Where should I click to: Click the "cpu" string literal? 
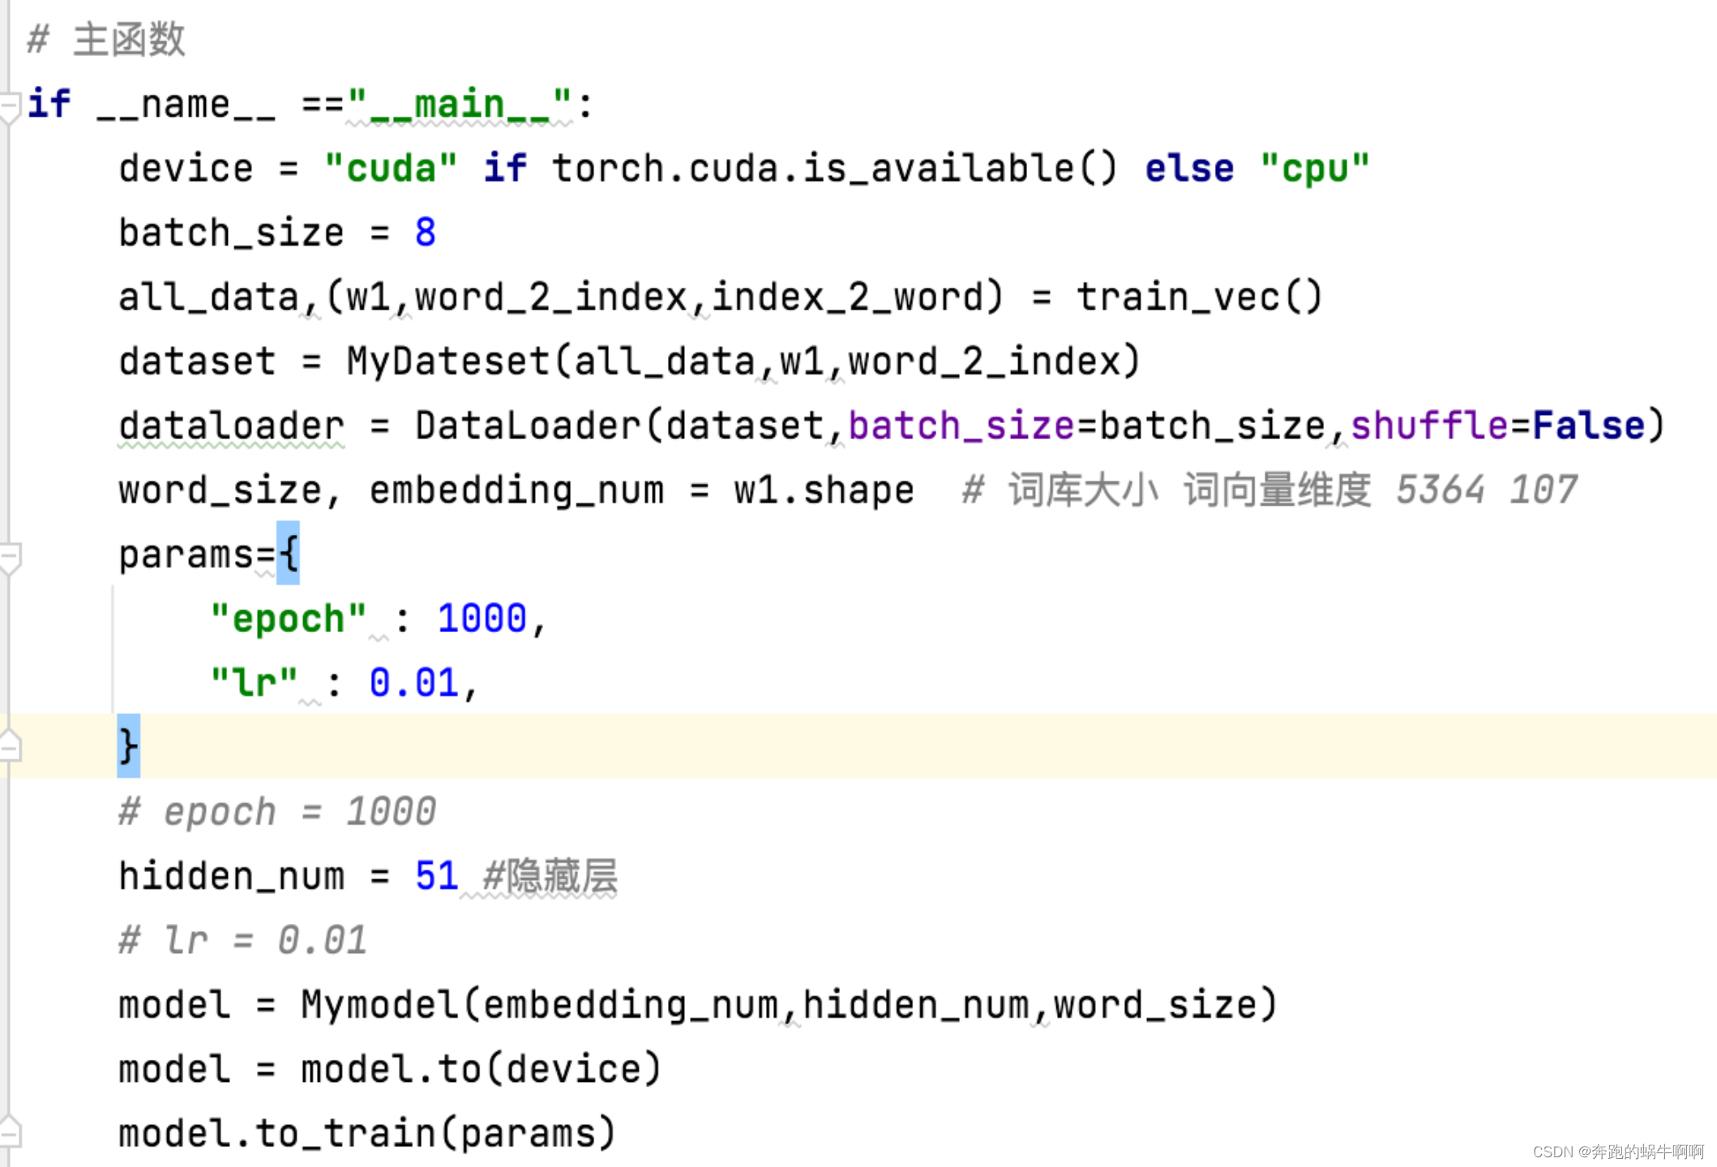[1314, 169]
